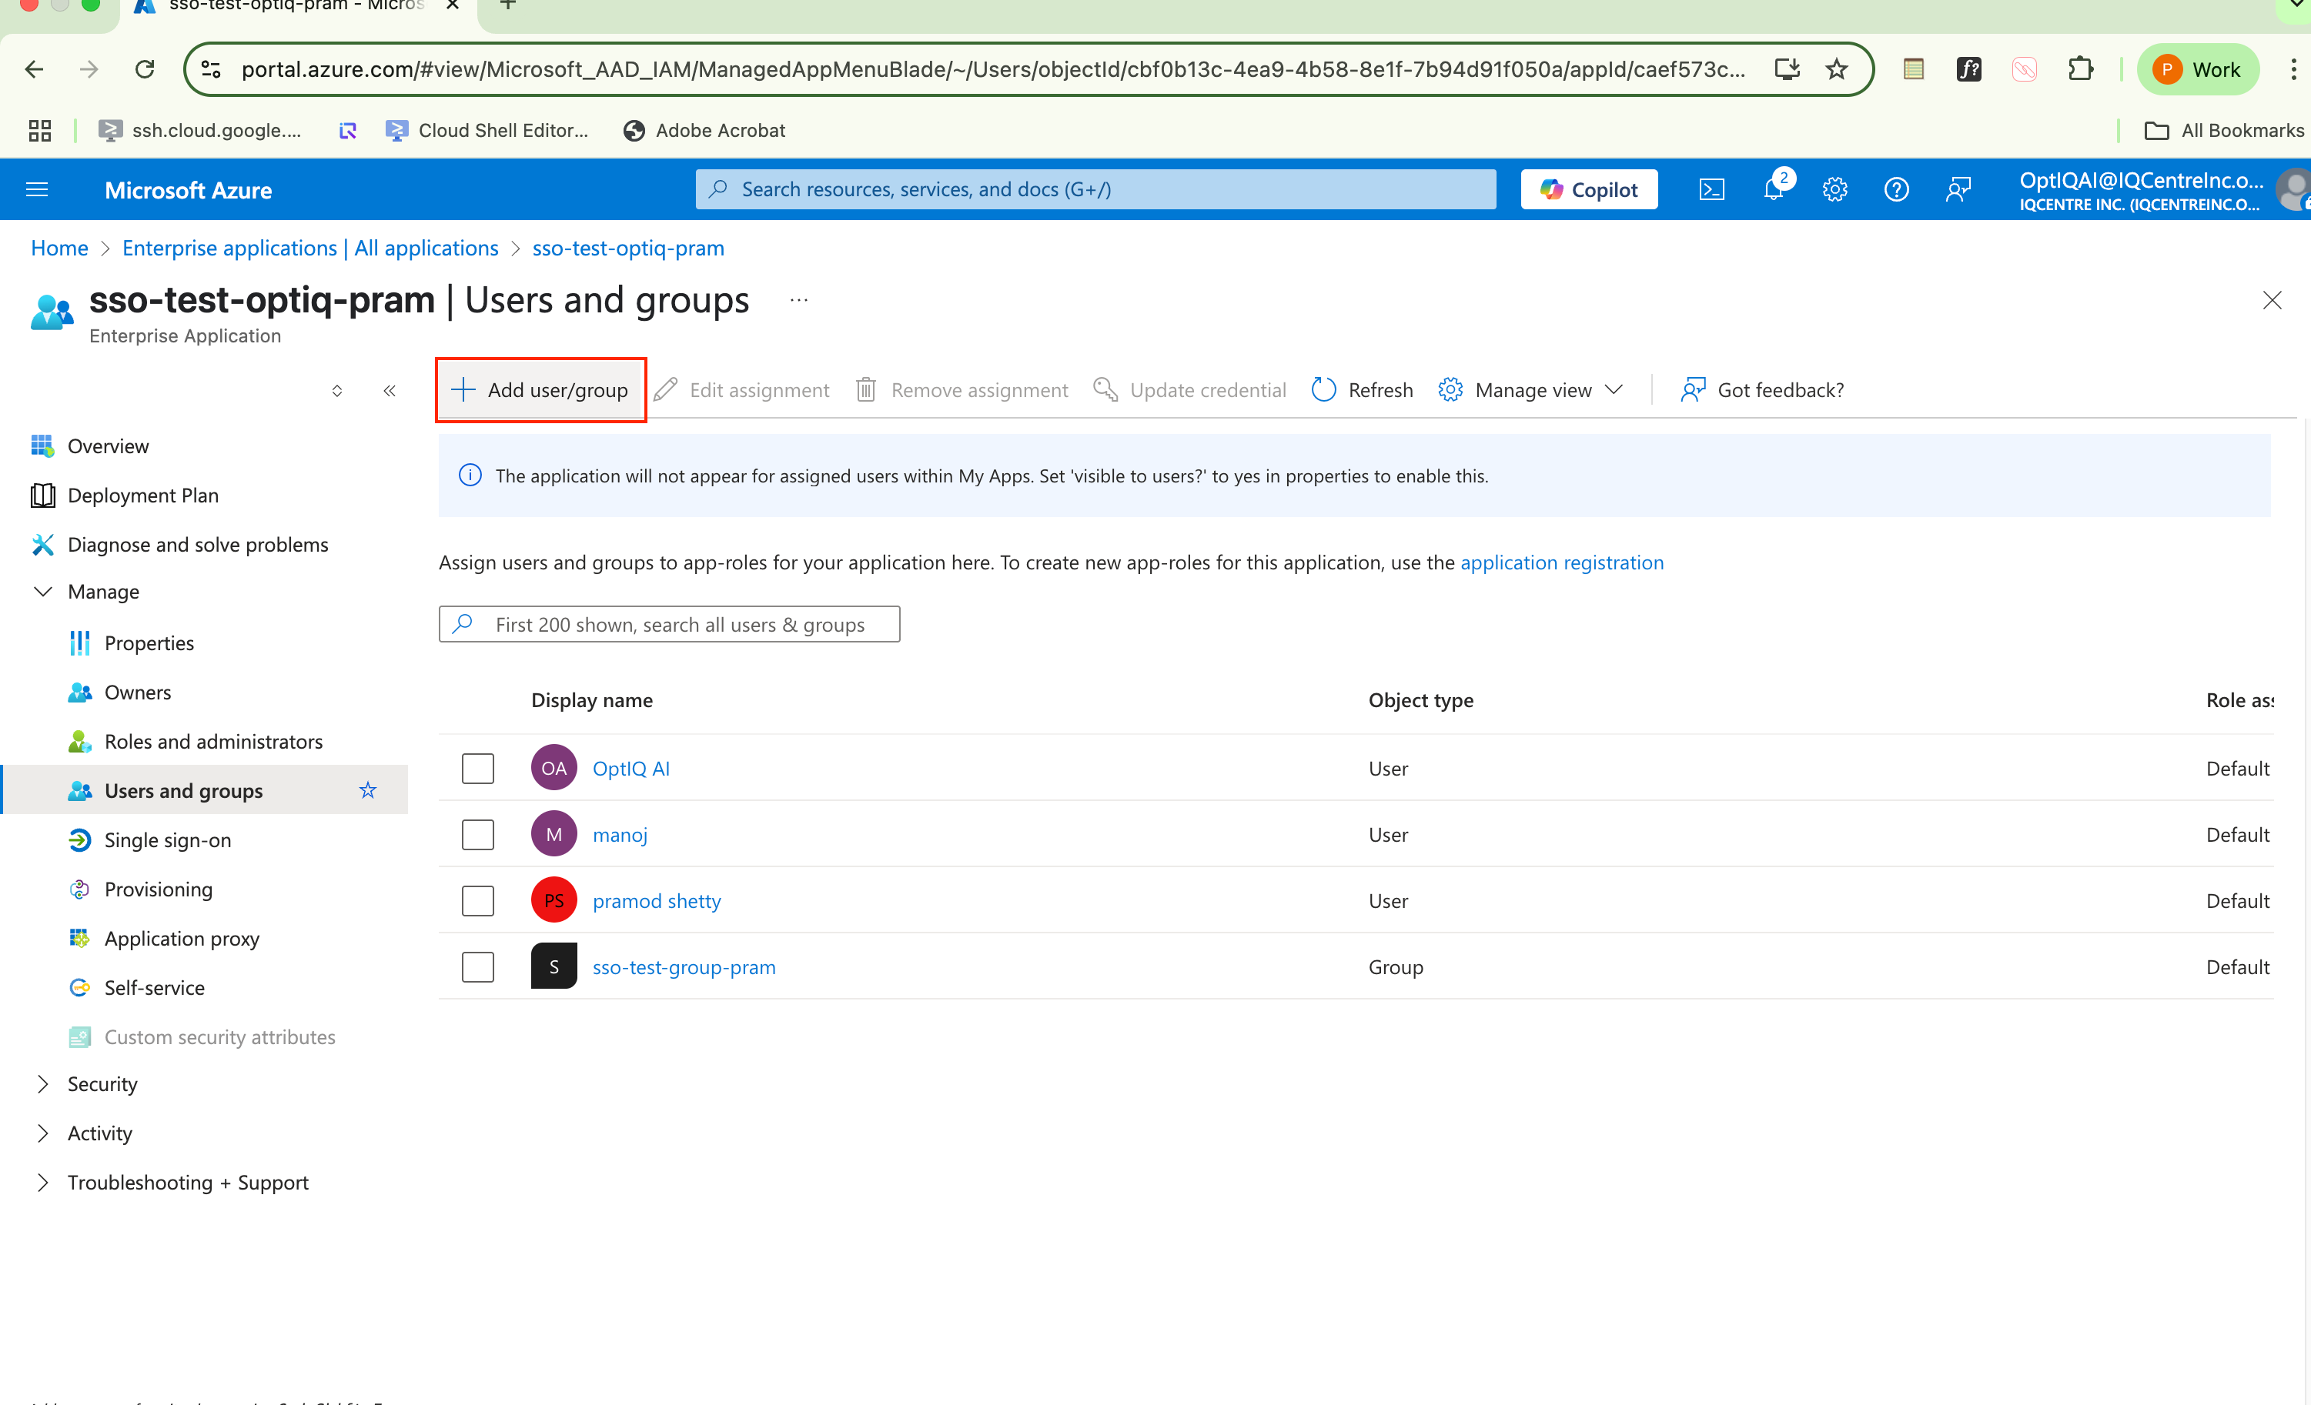Click the expand/collapse sort arrows in sidebar
This screenshot has width=2311, height=1405.
tap(336, 391)
